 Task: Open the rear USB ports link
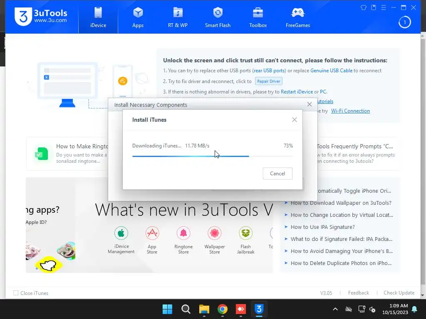[269, 71]
